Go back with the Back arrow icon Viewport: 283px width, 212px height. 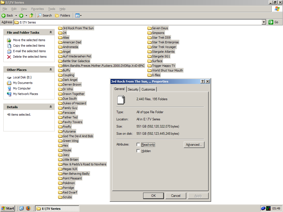[x=3, y=15]
